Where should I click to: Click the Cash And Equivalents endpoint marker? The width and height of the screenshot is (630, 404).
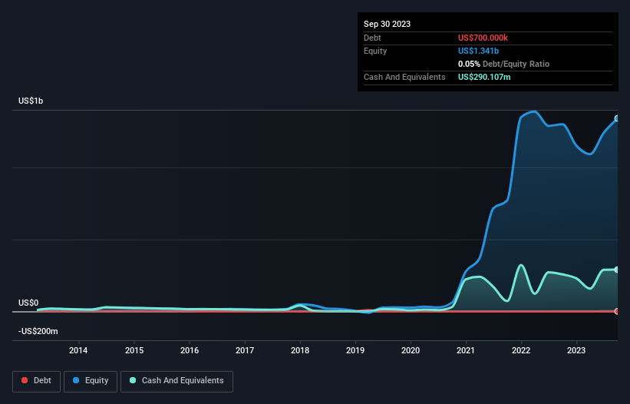point(617,270)
